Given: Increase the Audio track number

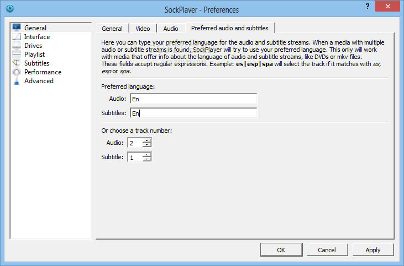Looking at the screenshot, I should (x=147, y=140).
